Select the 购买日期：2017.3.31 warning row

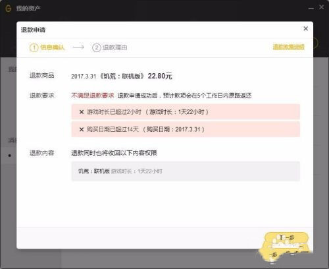(186, 129)
